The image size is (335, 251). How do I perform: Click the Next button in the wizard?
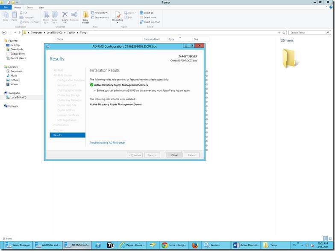point(152,155)
